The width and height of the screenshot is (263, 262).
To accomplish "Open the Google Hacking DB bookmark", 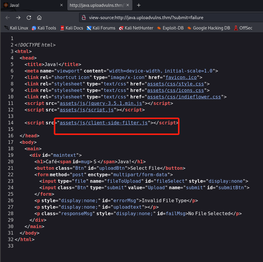I will [x=209, y=28].
